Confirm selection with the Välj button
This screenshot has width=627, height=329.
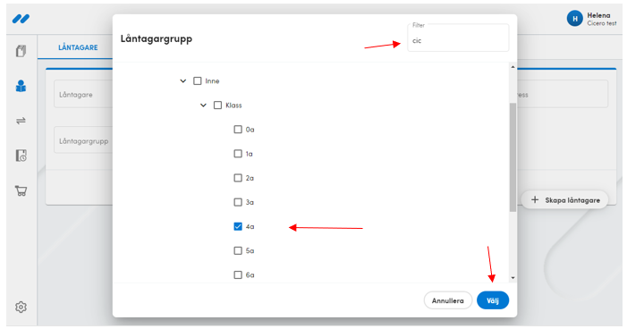coord(493,300)
